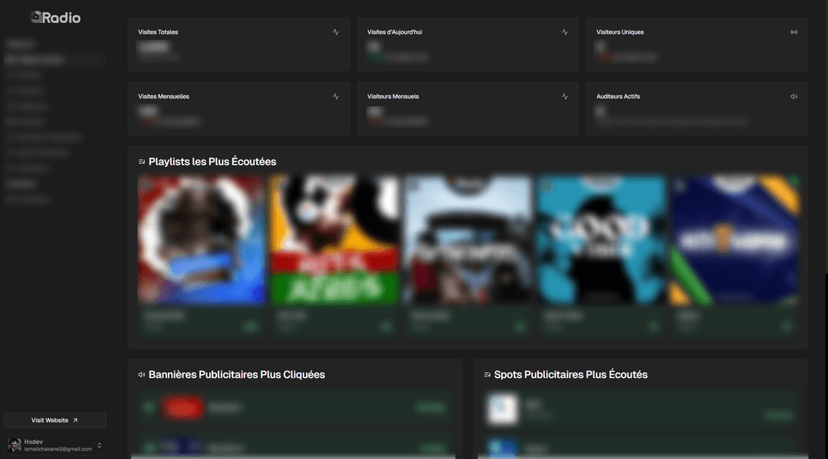Screen dimensions: 828x459
Task: Click the list icon beside Spots Publicitaires heading
Action: pyautogui.click(x=487, y=375)
